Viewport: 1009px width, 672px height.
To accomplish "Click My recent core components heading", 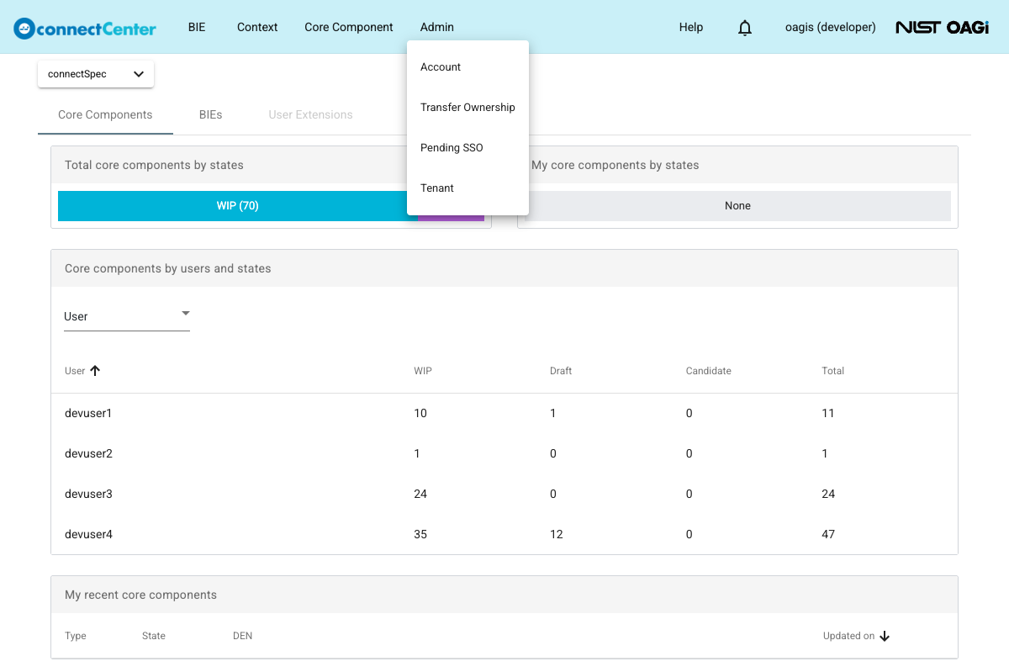I will click(140, 595).
